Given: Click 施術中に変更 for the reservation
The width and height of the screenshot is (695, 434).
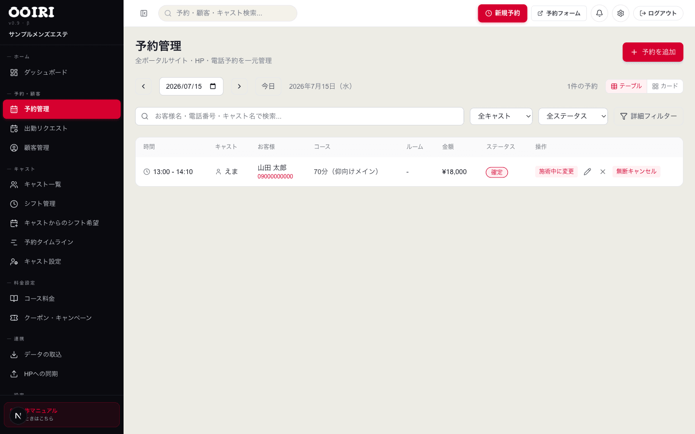Looking at the screenshot, I should 556,172.
